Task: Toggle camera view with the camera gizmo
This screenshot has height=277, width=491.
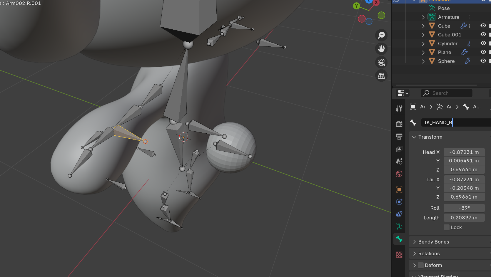Action: [381, 62]
